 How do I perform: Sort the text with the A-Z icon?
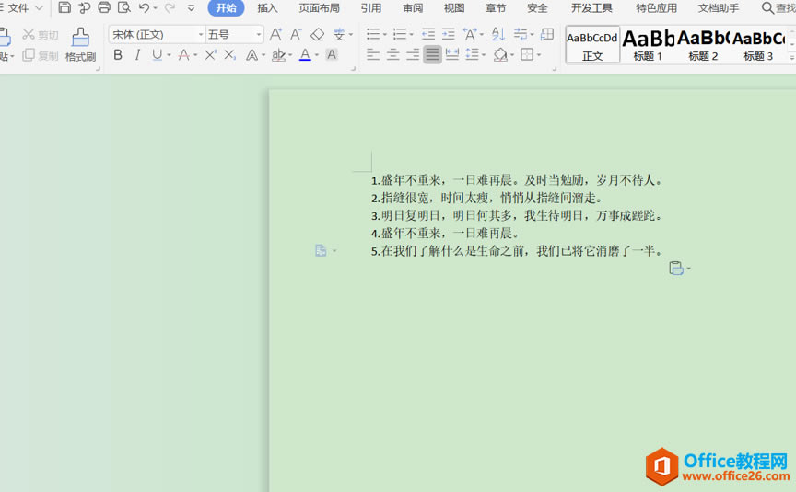(x=498, y=34)
